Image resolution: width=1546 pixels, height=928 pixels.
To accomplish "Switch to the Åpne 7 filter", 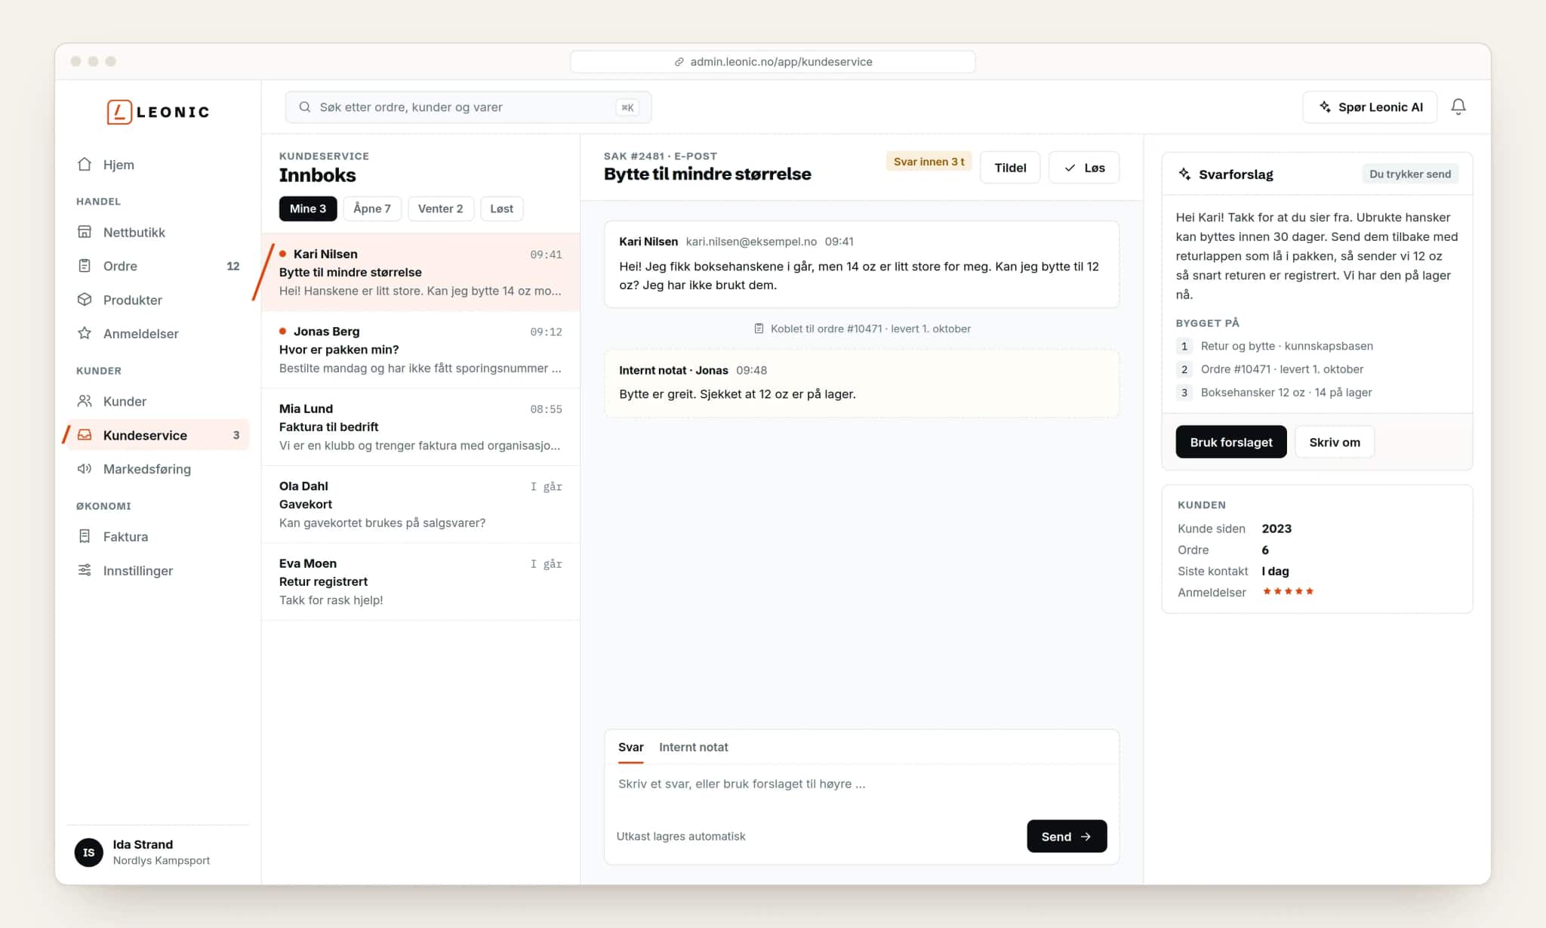I will 372,208.
